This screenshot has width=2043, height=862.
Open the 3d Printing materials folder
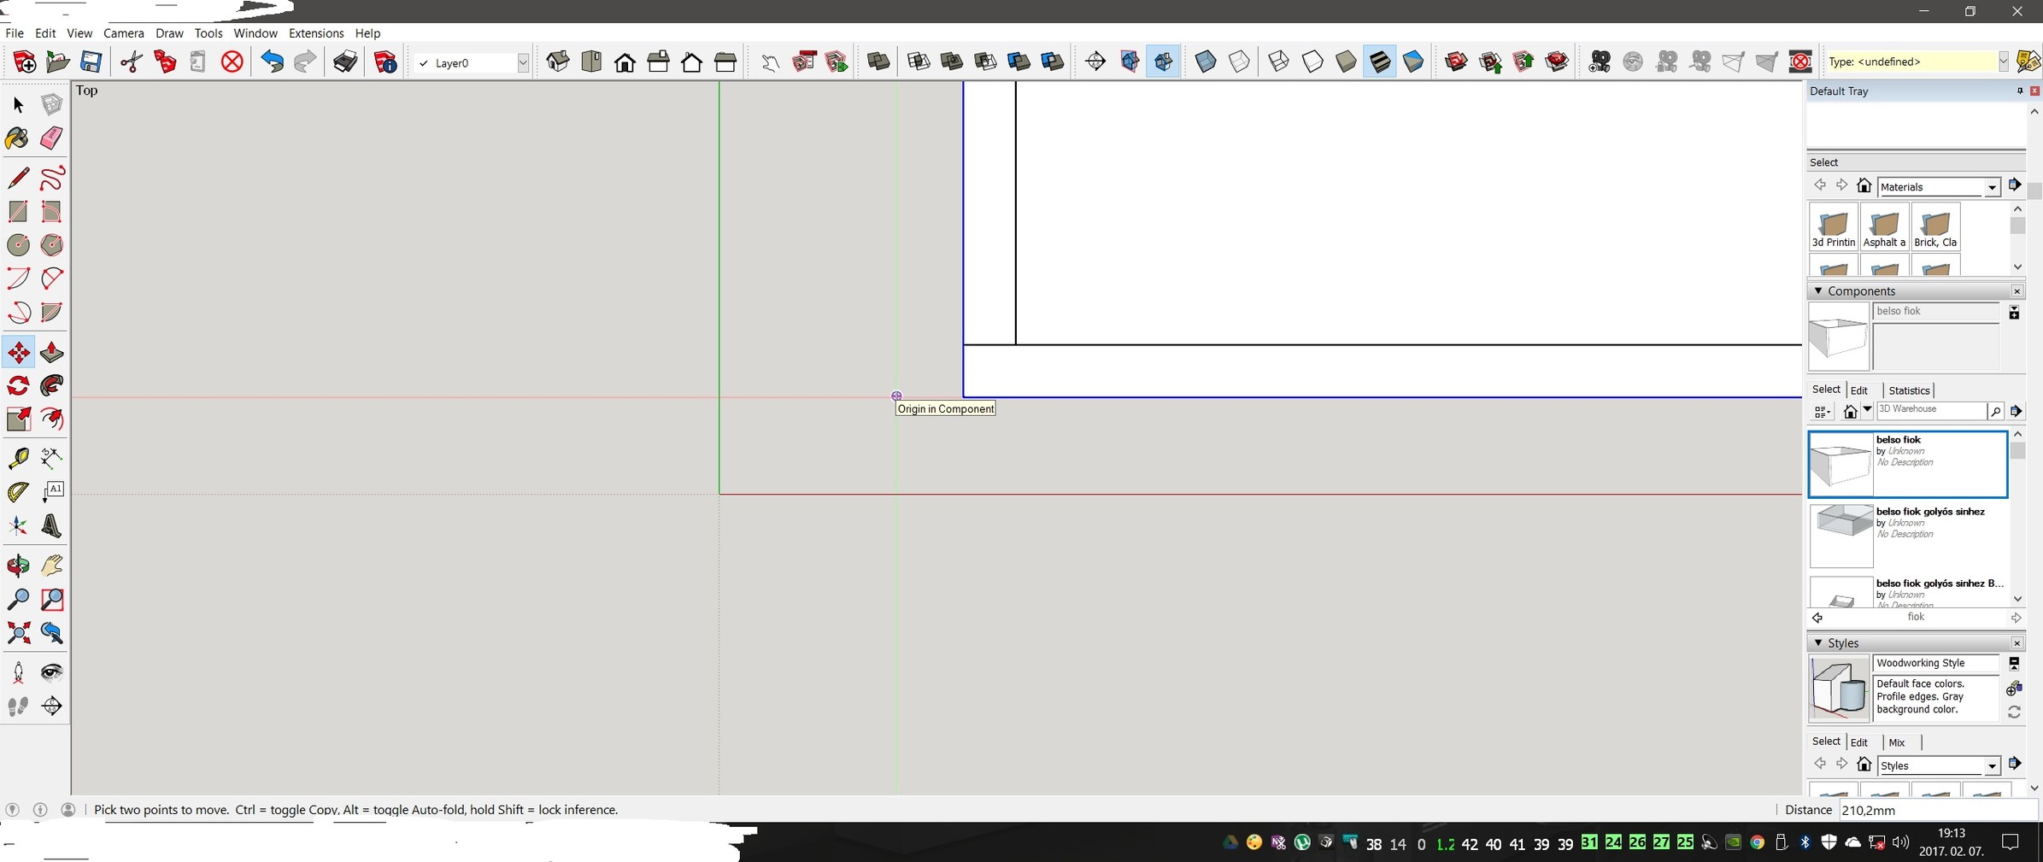tap(1834, 226)
